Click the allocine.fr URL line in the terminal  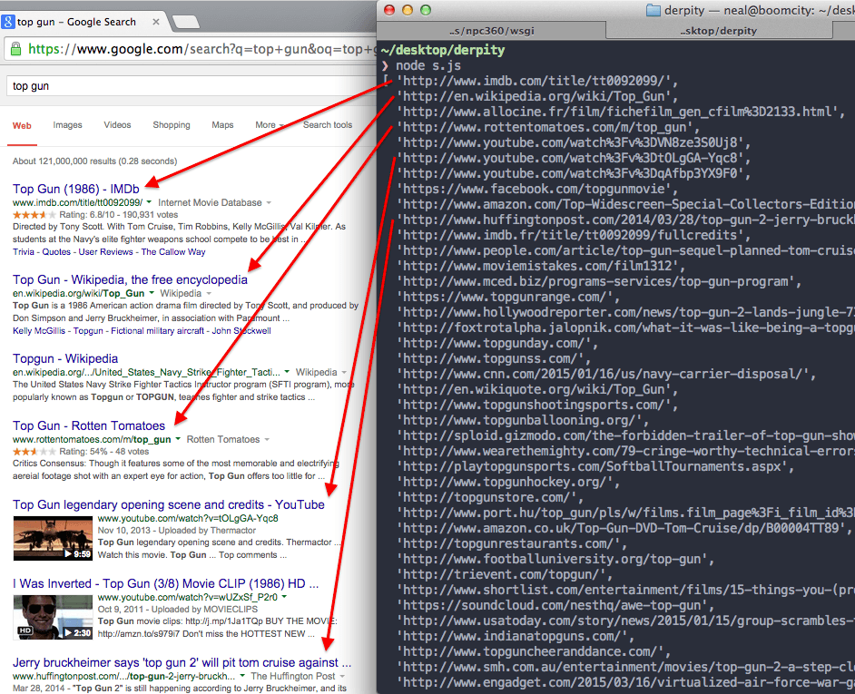pyautogui.click(x=621, y=112)
